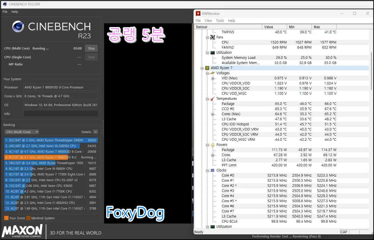Click the orange Your Score legend swatch
This screenshot has width=374, height=240.
point(6,218)
